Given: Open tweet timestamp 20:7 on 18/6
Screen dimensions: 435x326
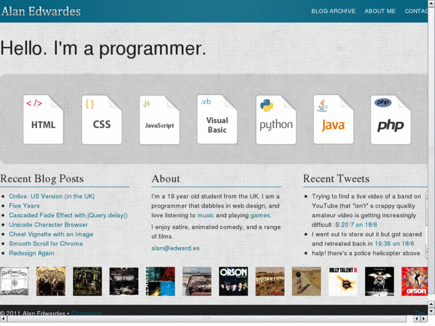Looking at the screenshot, I should pyautogui.click(x=359, y=224).
